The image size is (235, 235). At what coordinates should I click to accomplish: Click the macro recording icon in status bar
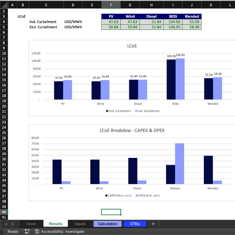click(x=27, y=231)
